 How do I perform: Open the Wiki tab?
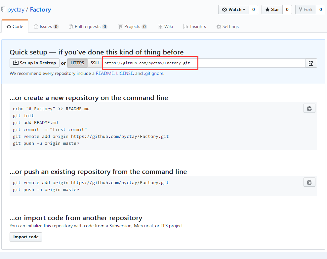[x=165, y=27]
